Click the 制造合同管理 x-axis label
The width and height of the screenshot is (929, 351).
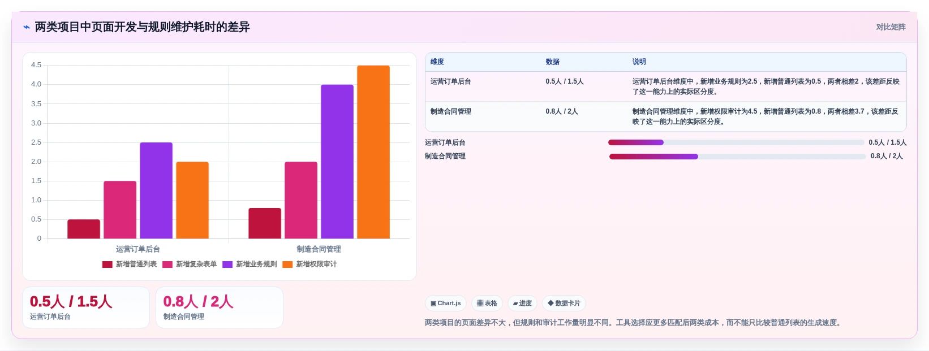point(319,249)
